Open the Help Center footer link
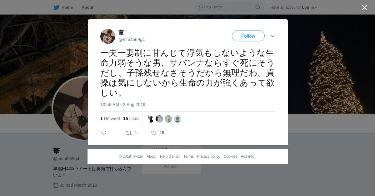Viewport: 375px width, 196px height. [170, 156]
